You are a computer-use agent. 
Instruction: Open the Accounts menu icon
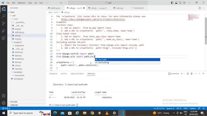pyautogui.click(x=4, y=96)
